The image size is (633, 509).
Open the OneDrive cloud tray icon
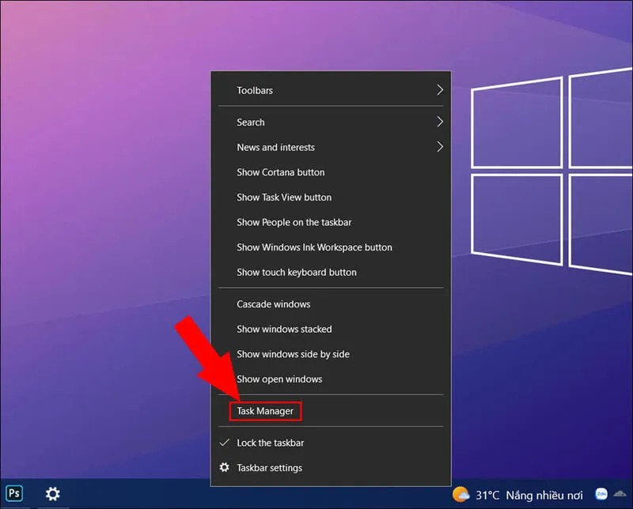(x=620, y=493)
